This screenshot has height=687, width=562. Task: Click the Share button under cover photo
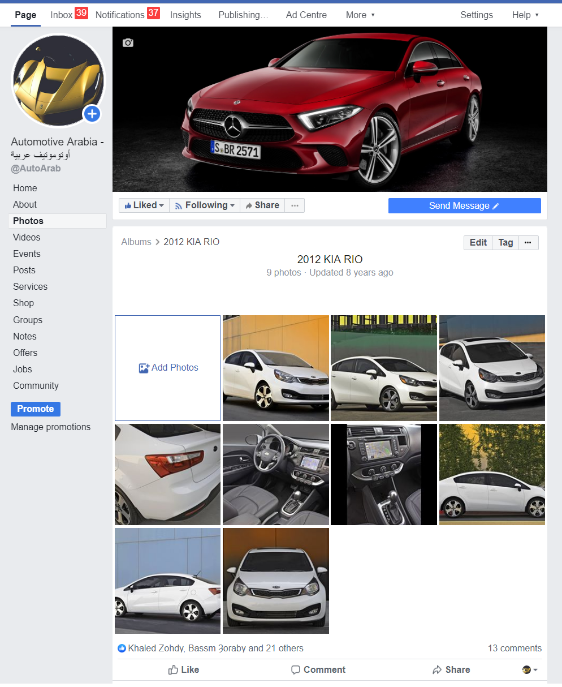(x=262, y=205)
